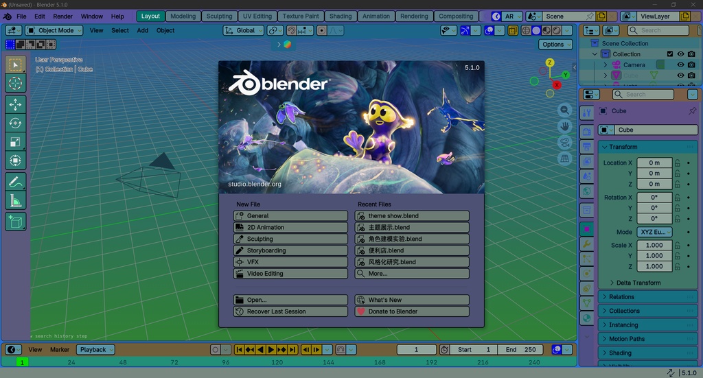Open the Modifiers wrench tab

pyautogui.click(x=587, y=244)
